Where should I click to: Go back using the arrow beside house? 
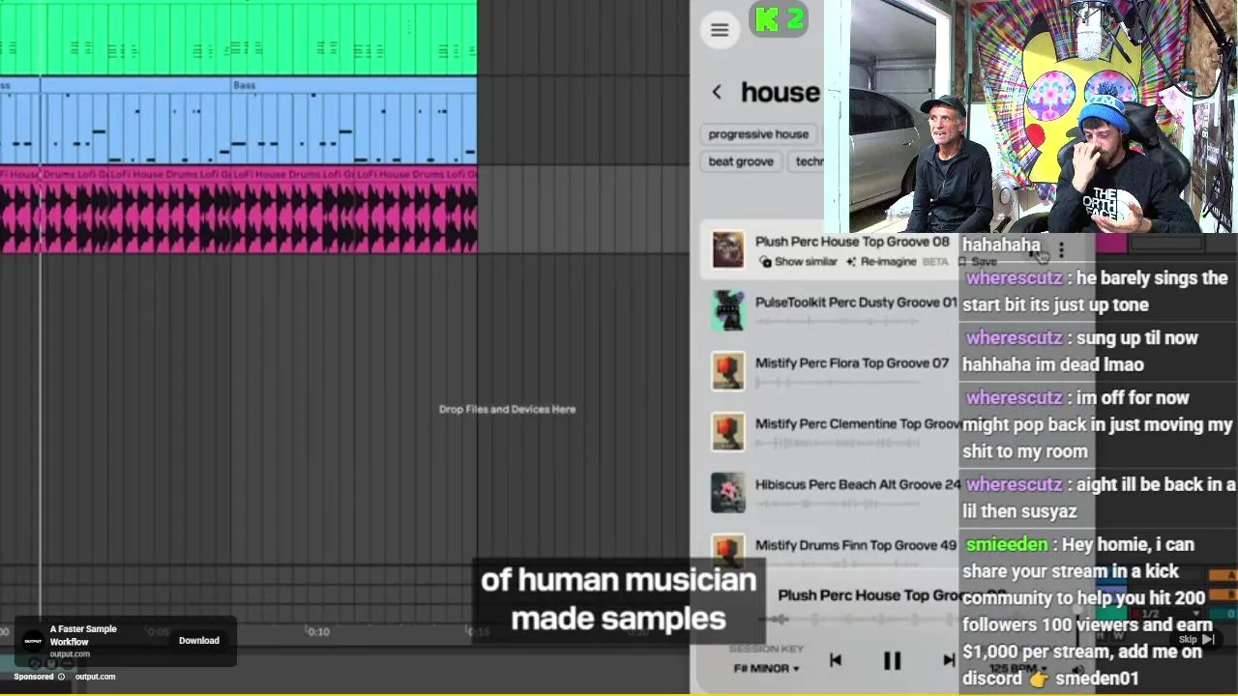pos(717,92)
